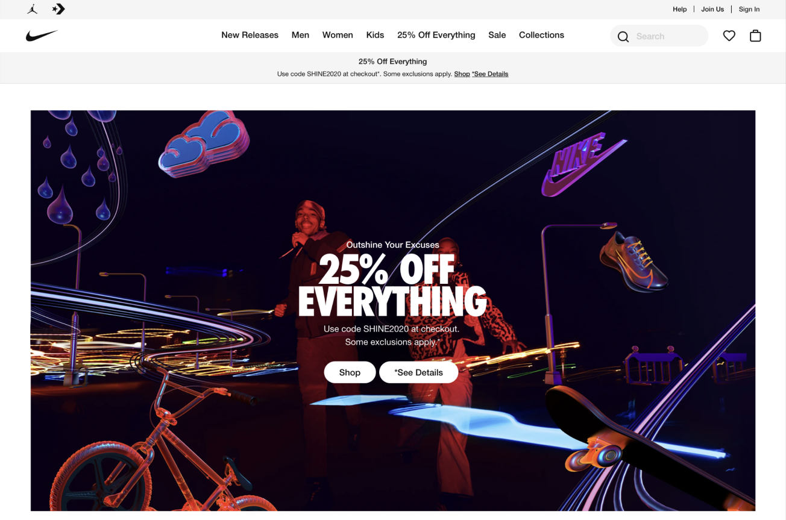The width and height of the screenshot is (786, 520).
Task: Open the Women navigation menu
Action: pyautogui.click(x=338, y=35)
